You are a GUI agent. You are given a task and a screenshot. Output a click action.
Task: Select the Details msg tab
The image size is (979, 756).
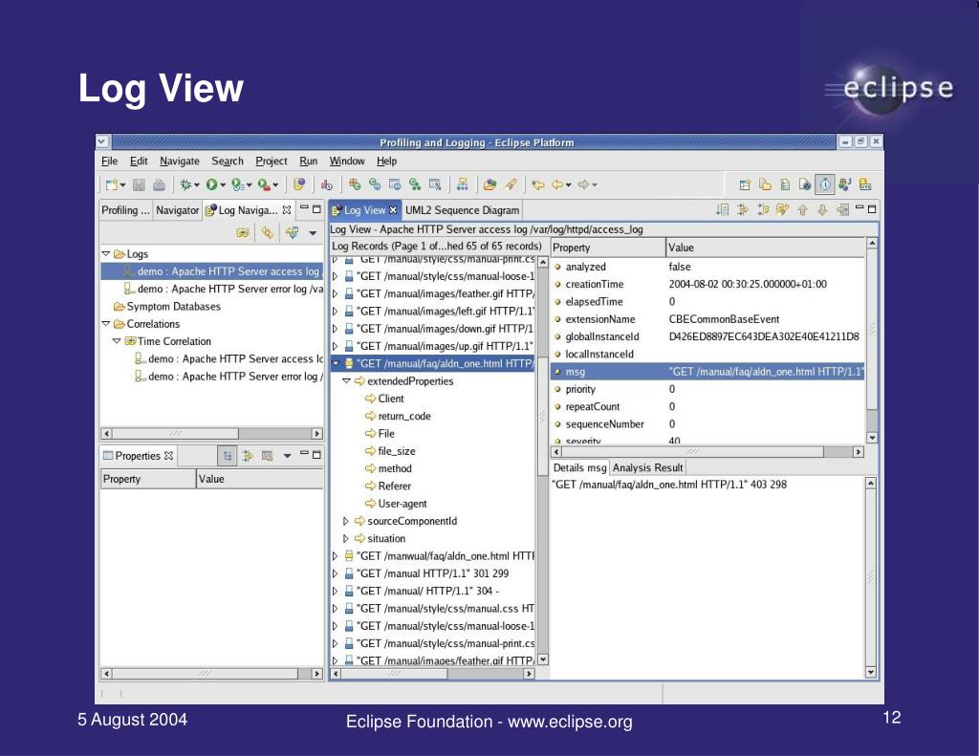click(x=579, y=467)
